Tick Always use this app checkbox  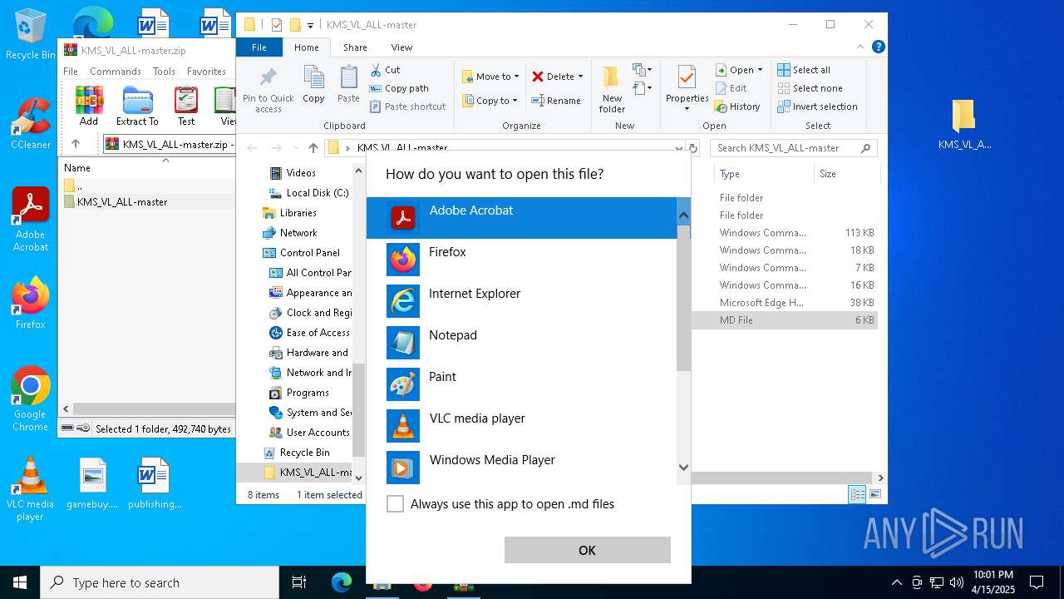coord(396,504)
